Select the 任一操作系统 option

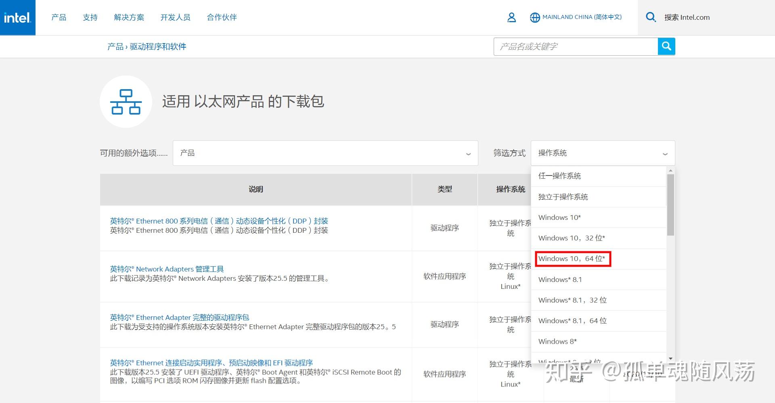[560, 176]
